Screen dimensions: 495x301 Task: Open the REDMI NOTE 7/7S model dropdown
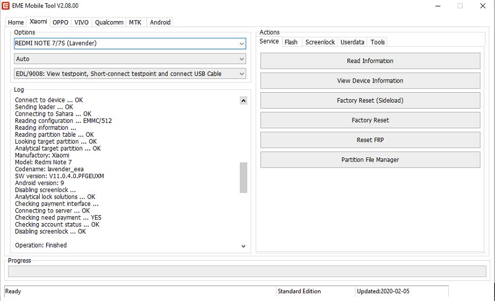click(x=130, y=43)
